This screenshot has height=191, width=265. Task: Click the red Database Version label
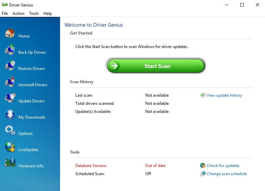pos(91,166)
